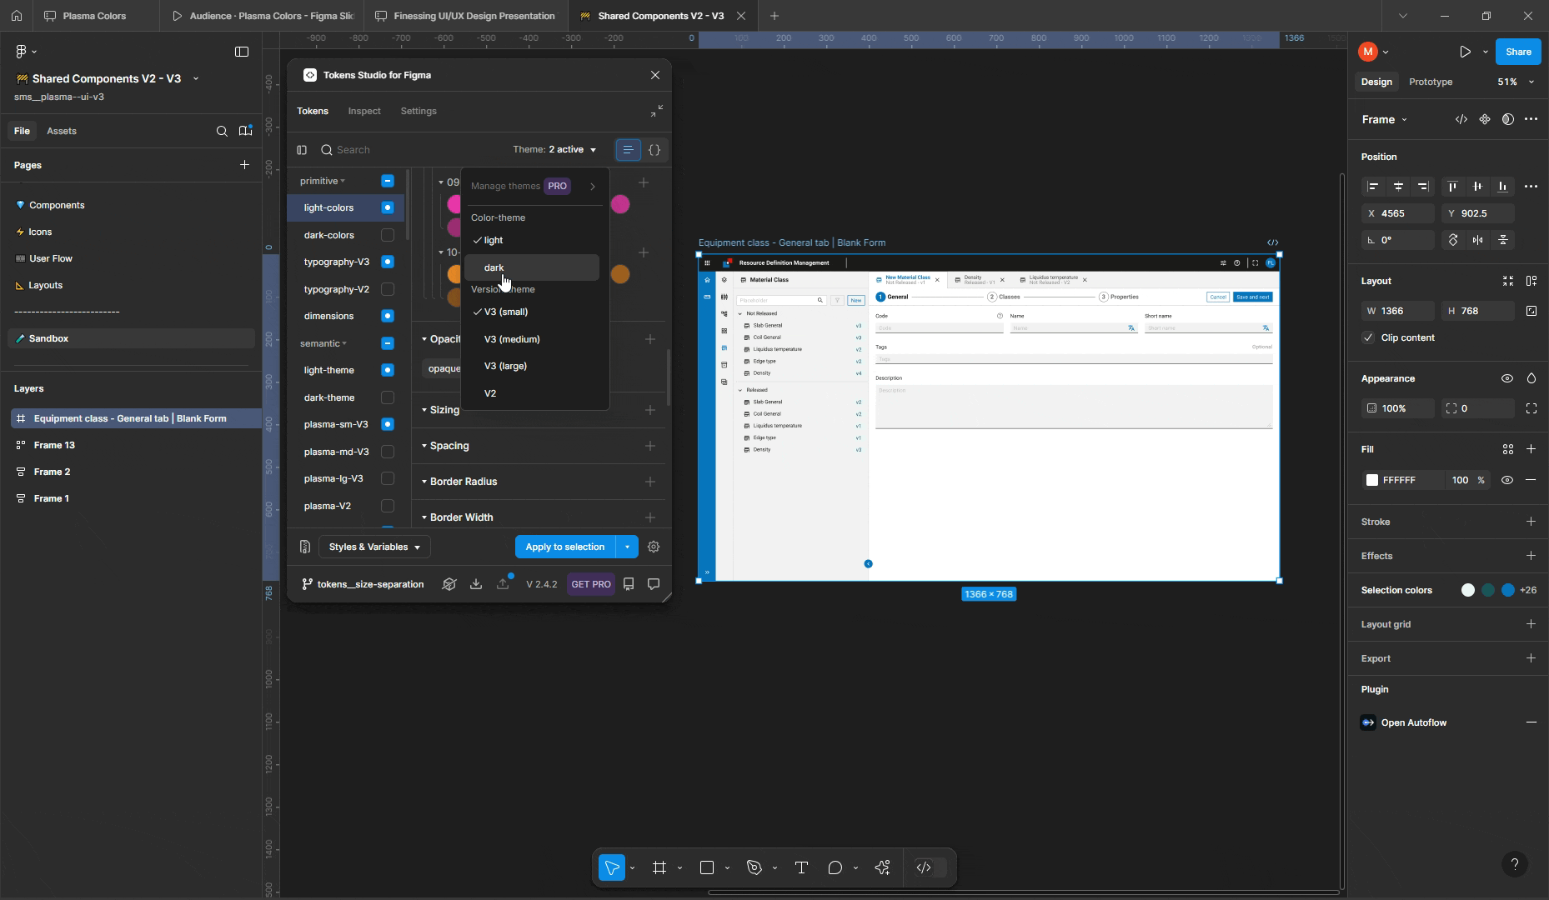Select the Pen tool in bottom toolbar
This screenshot has width=1549, height=900.
pyautogui.click(x=754, y=867)
